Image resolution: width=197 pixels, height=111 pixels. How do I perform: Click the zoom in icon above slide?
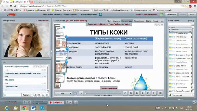156,25
